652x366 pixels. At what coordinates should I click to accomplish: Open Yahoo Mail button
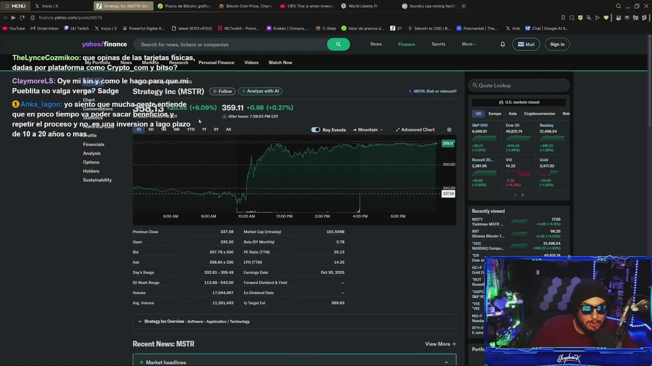pyautogui.click(x=526, y=44)
